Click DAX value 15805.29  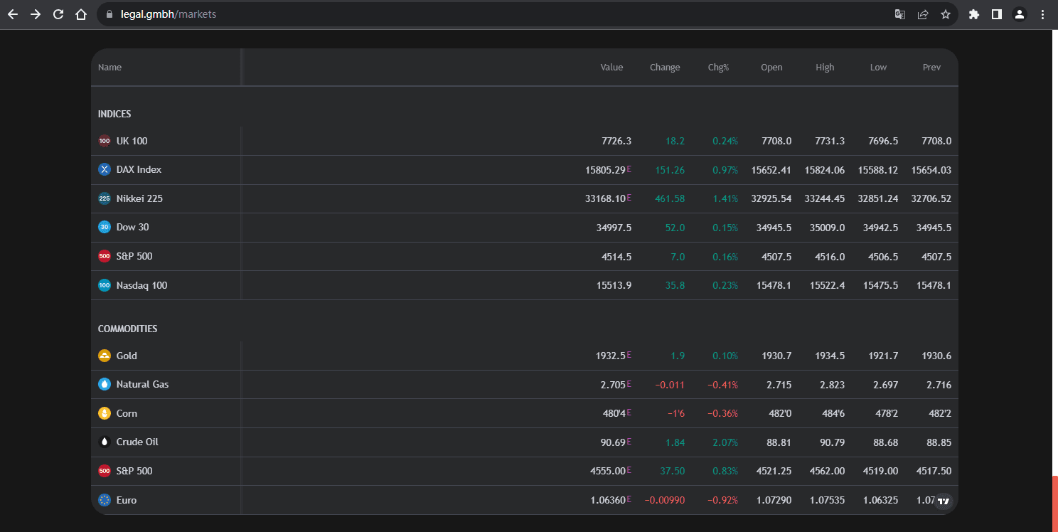click(x=605, y=170)
